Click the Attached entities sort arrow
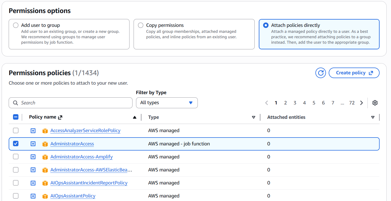Image resolution: width=391 pixels, height=201 pixels. (x=373, y=117)
